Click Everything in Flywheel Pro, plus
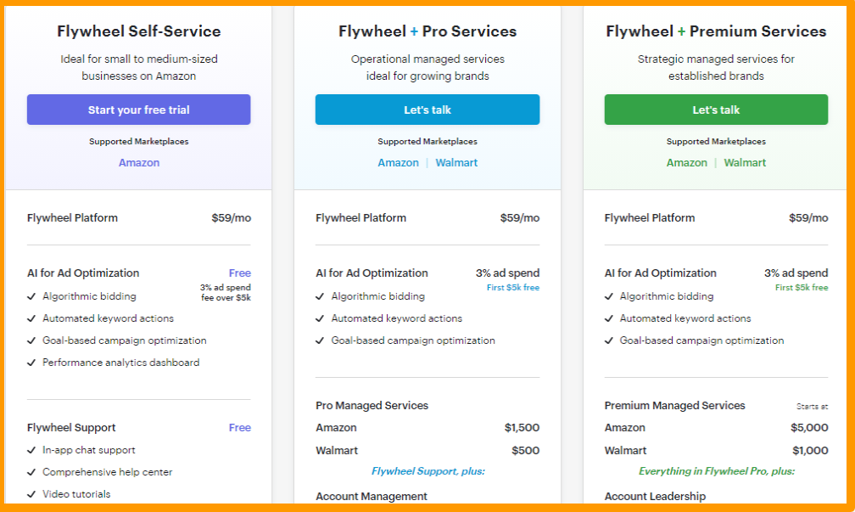 pos(716,470)
